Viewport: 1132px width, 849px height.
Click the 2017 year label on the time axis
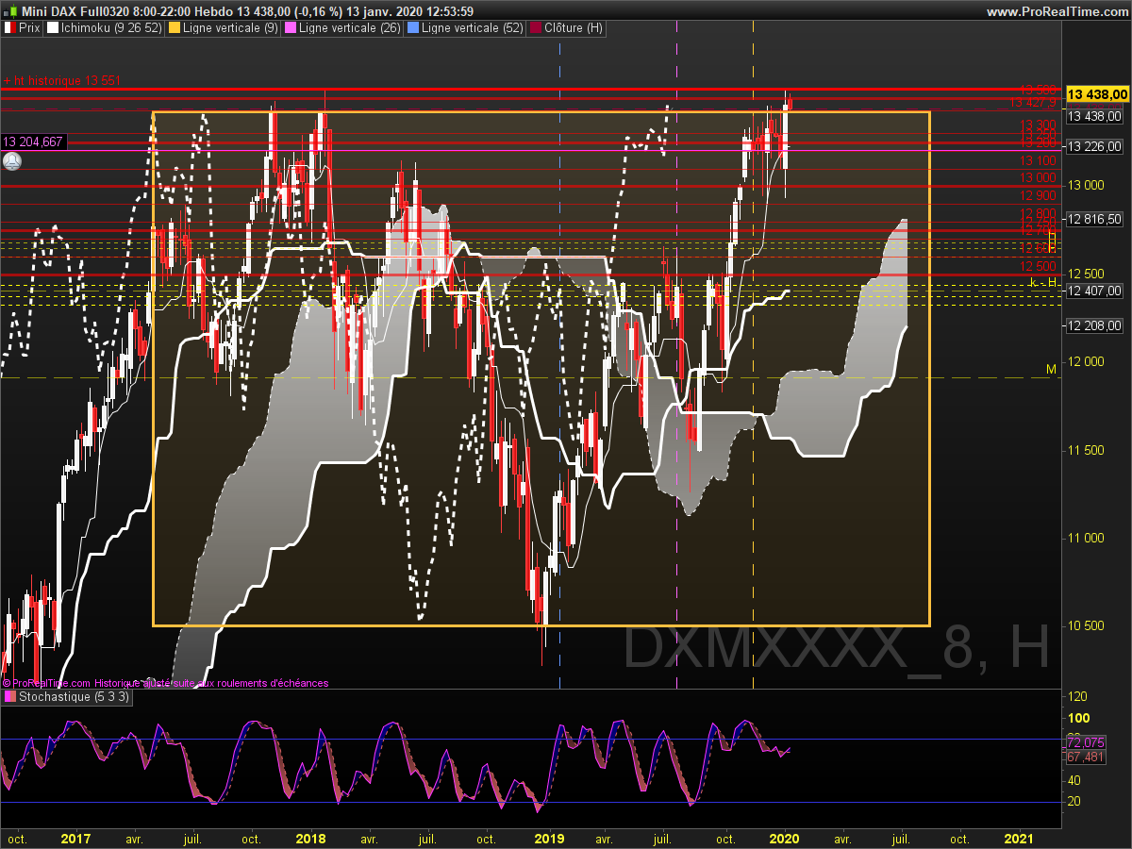(x=75, y=838)
